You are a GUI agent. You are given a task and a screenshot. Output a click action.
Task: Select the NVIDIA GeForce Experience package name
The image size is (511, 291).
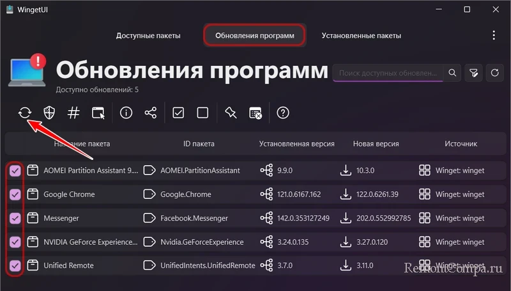click(91, 242)
